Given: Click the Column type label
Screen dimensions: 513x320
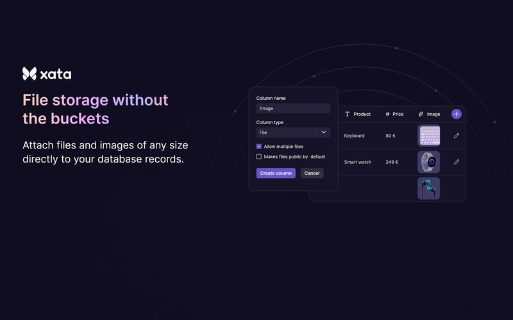Looking at the screenshot, I should [x=269, y=122].
